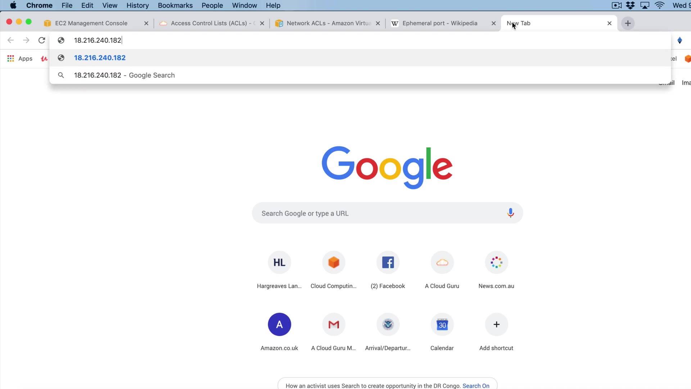Open the A Cloud Guru shortcut
The height and width of the screenshot is (389, 691).
(442, 263)
